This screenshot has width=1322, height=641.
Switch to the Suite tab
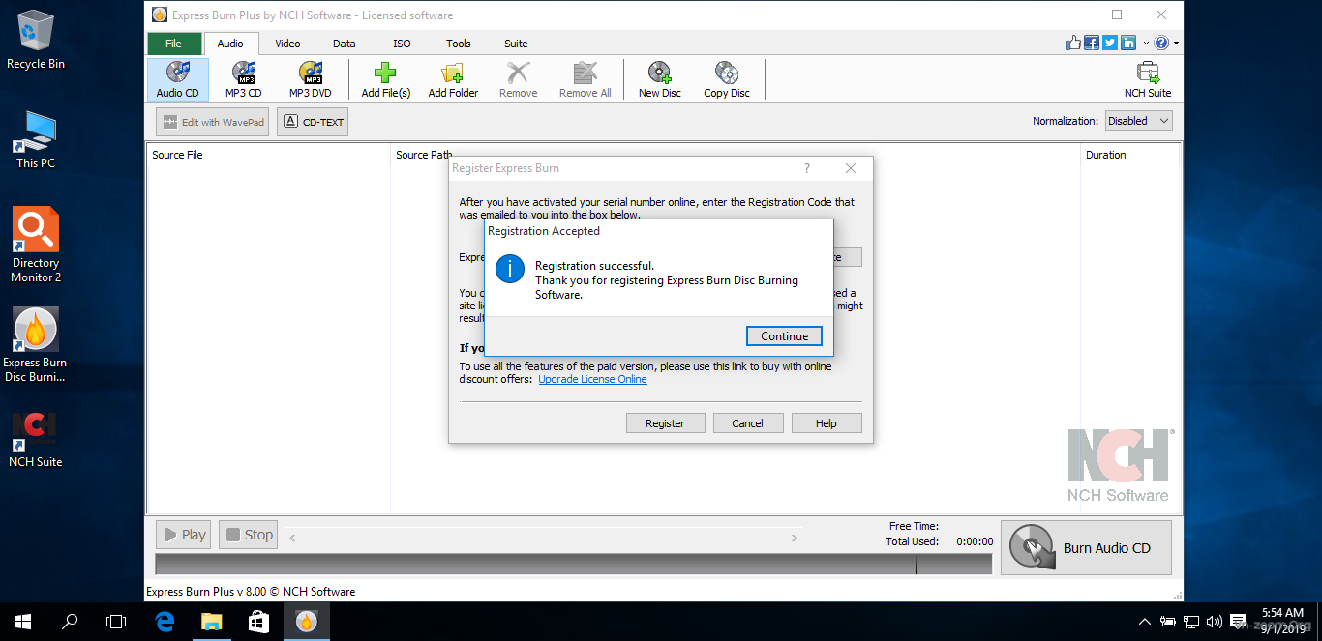pos(516,44)
